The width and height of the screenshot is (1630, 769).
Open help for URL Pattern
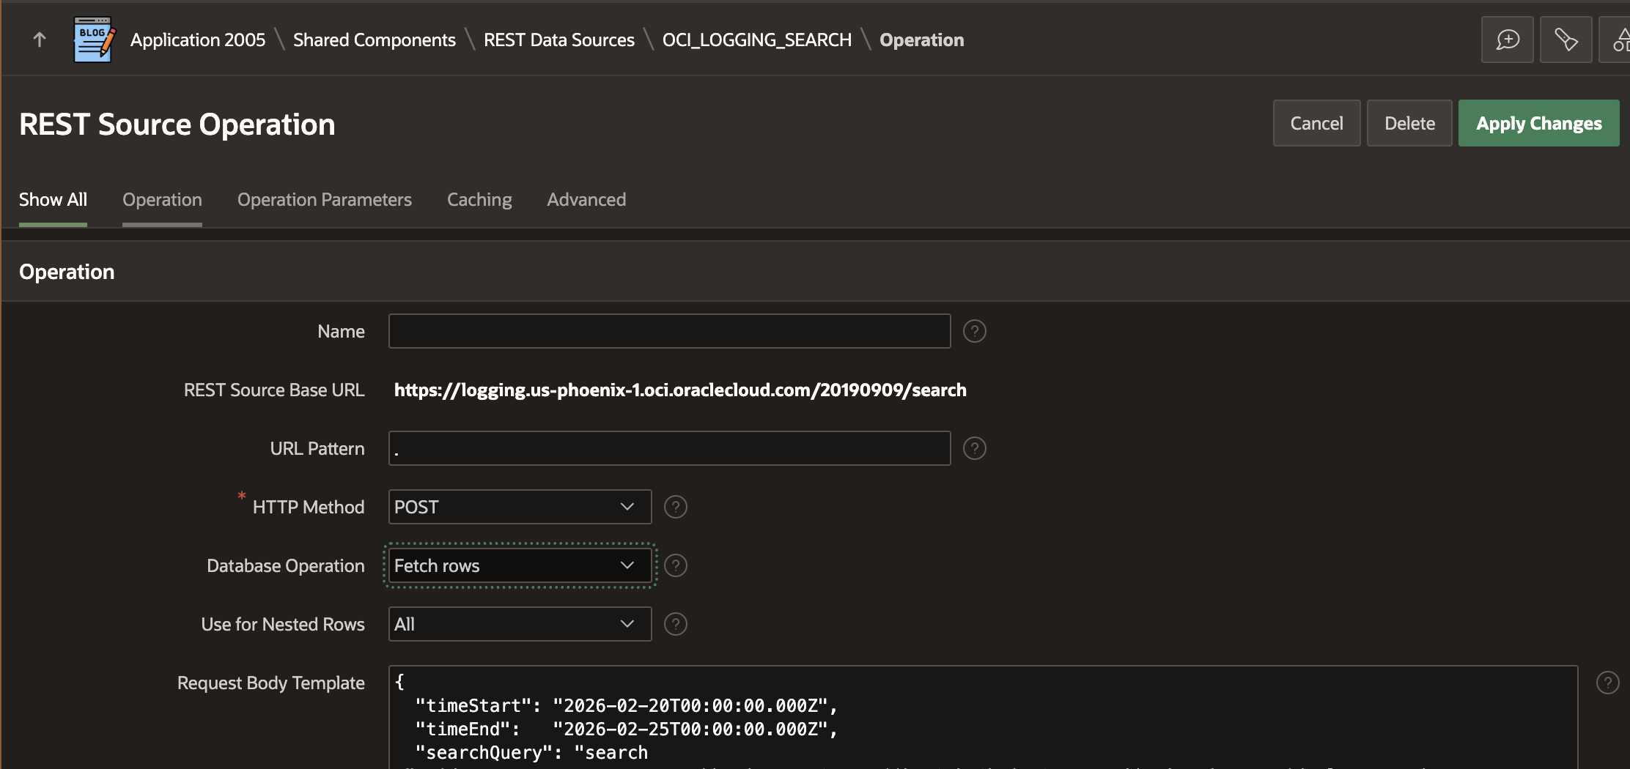click(x=975, y=448)
